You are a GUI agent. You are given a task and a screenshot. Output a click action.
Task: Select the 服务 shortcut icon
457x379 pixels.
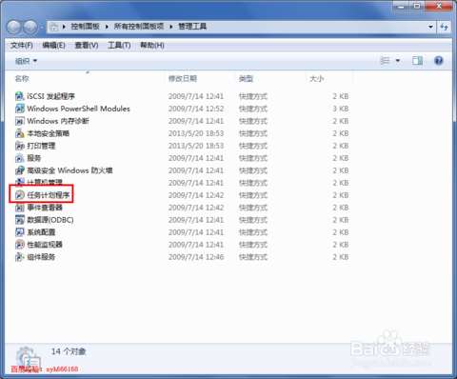pyautogui.click(x=19, y=158)
